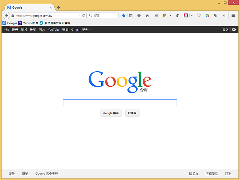This screenshot has height=180, width=240.
Task: Maximize the Firefox window
Action: [225, 3]
